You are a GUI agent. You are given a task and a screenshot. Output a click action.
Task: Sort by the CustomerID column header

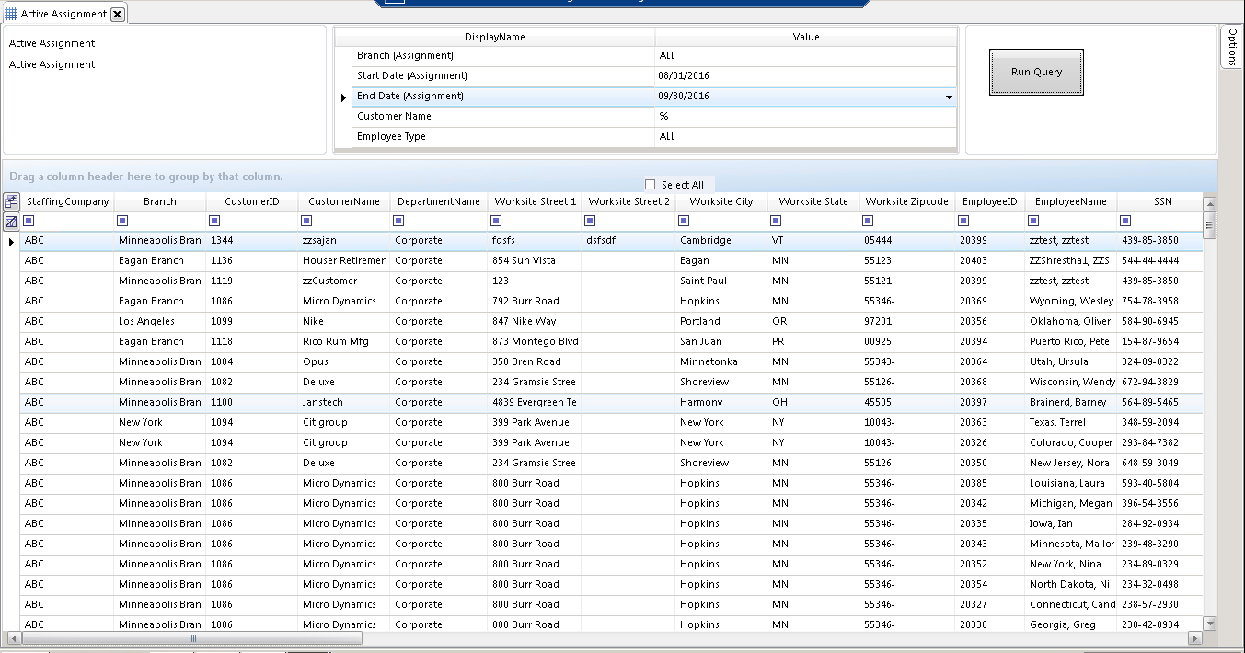pos(252,201)
